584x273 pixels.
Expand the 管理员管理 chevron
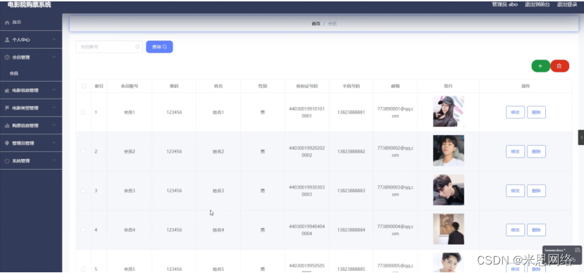[54, 143]
